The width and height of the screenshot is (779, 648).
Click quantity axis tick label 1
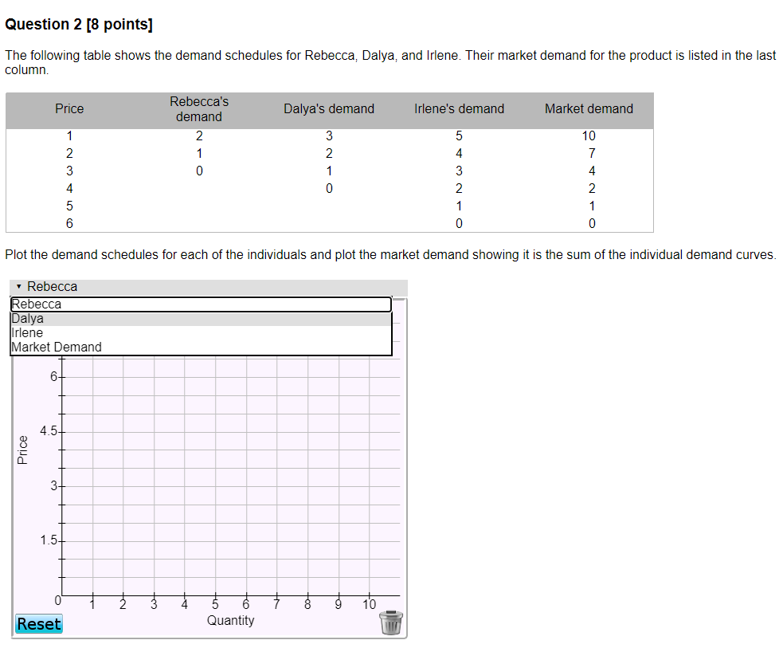point(92,604)
